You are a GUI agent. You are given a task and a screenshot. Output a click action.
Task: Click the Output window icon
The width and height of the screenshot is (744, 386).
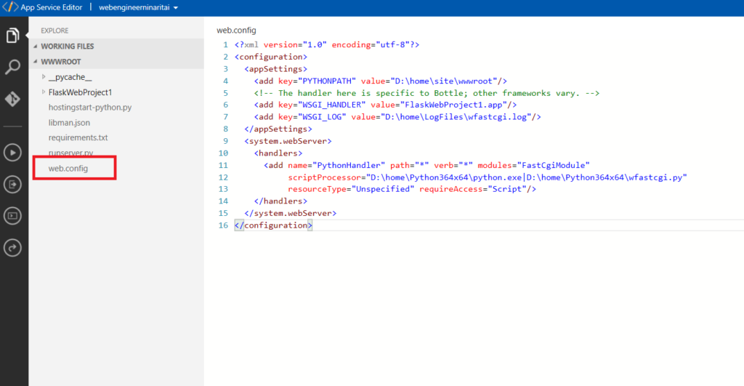(x=13, y=184)
